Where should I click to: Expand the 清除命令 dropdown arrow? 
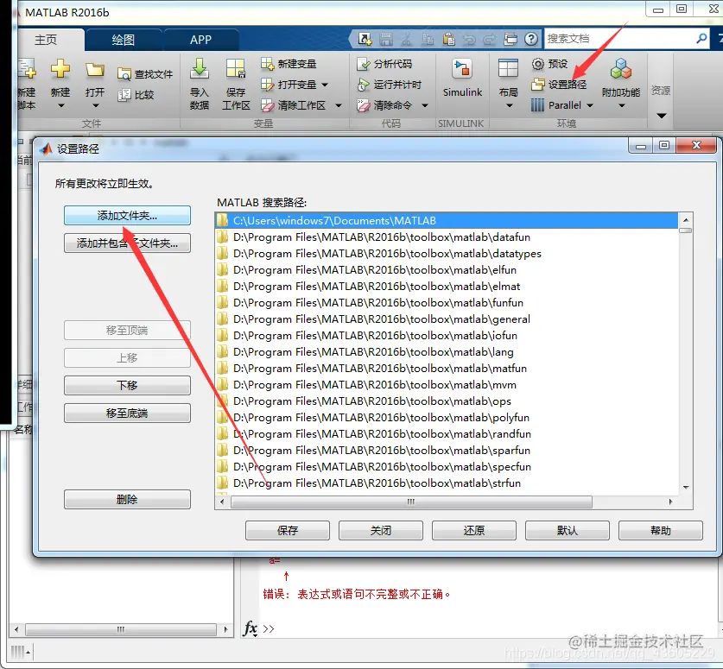[425, 105]
